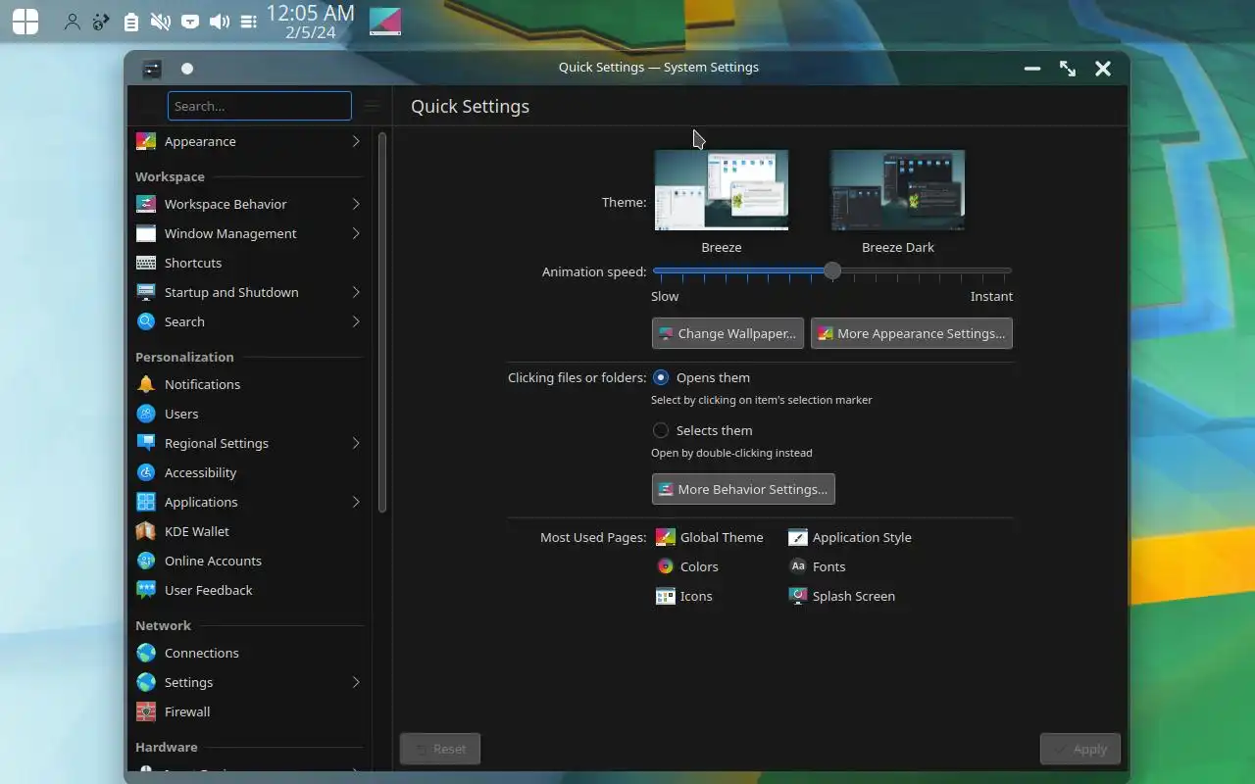Open the Firewall icon
Screen dimensions: 1255x784
coord(146,711)
